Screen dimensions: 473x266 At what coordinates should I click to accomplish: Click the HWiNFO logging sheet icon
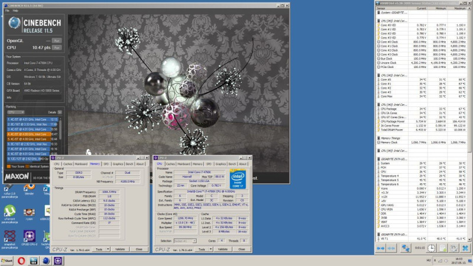click(x=442, y=248)
